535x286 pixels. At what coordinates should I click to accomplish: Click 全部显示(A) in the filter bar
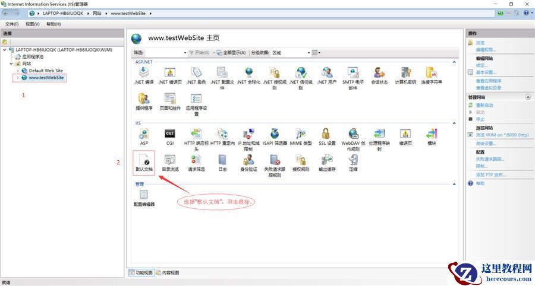(232, 53)
